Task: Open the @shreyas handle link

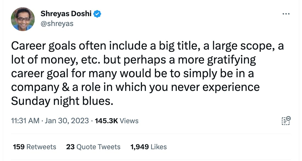Action: click(x=57, y=24)
